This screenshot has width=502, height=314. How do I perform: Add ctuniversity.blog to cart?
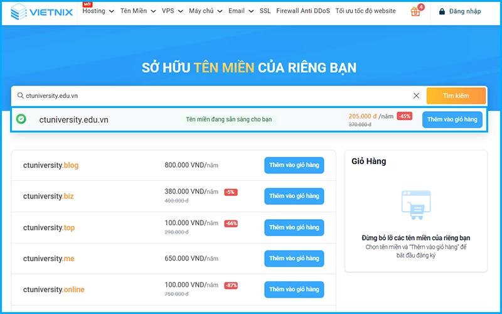(x=294, y=165)
